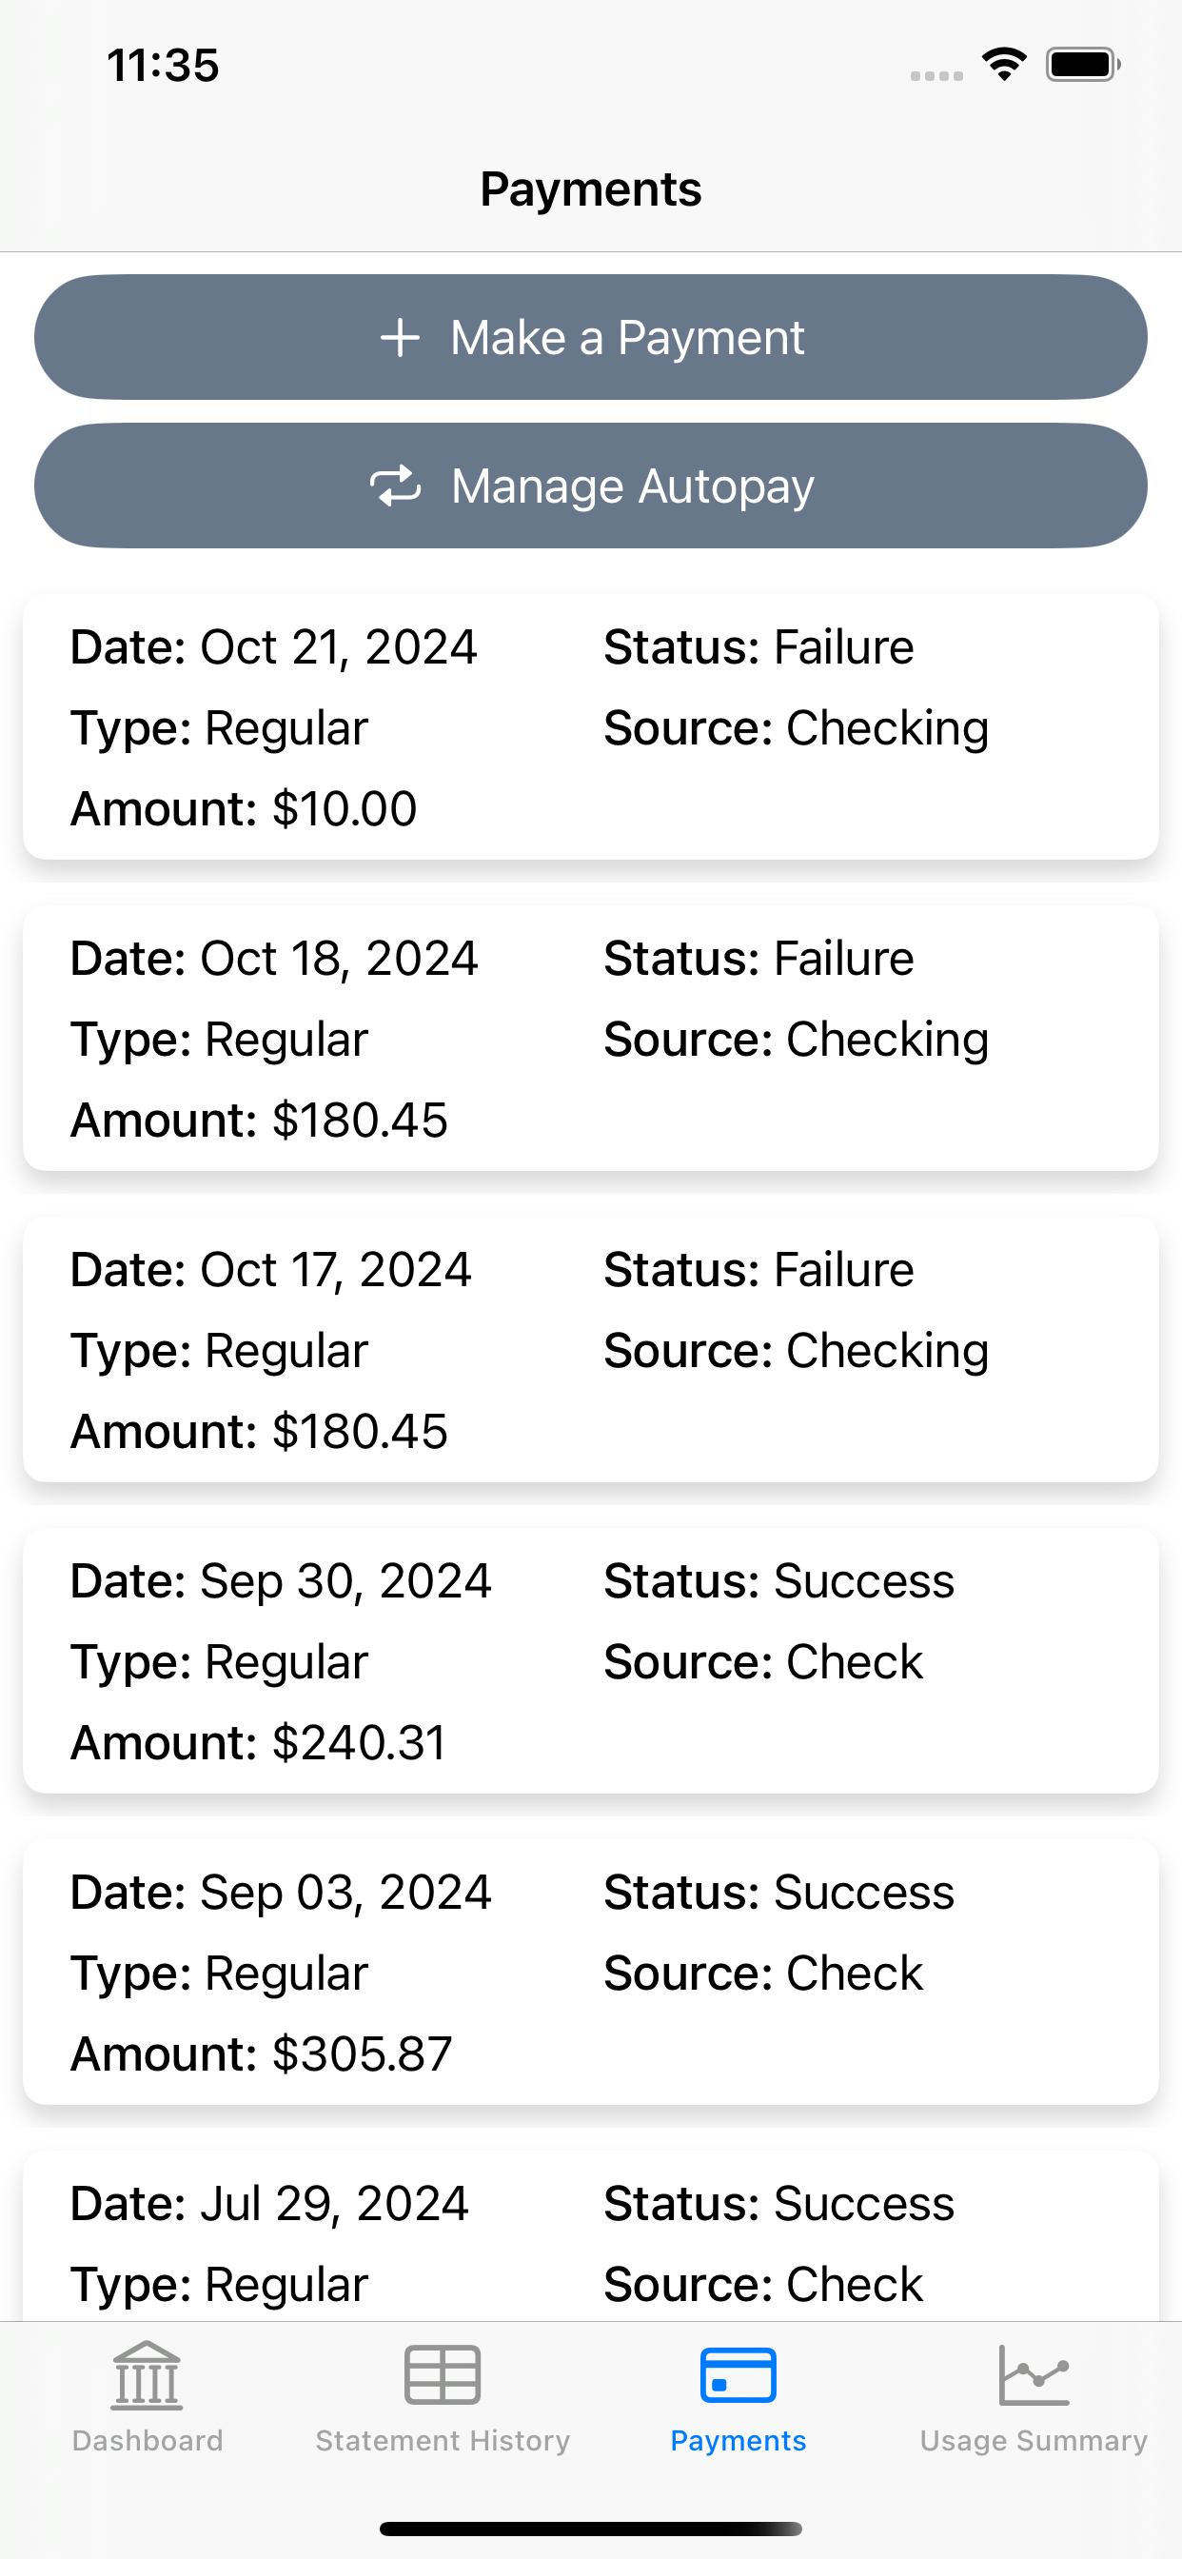Go to the Usage Summary tab label
Screen dimensions: 1182x2559
click(1034, 2441)
